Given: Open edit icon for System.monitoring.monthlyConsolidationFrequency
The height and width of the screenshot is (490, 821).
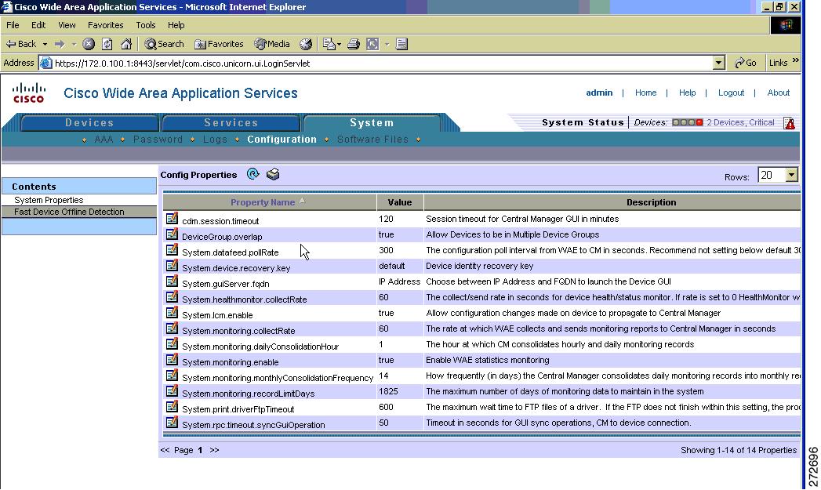Looking at the screenshot, I should click(x=172, y=376).
